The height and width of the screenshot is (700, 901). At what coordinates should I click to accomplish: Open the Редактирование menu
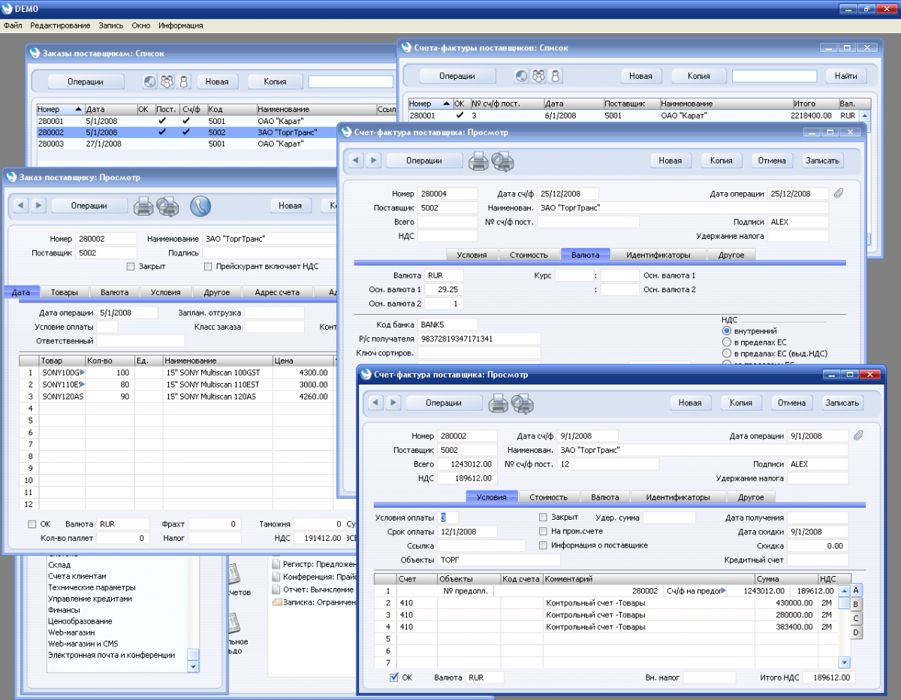[x=60, y=26]
